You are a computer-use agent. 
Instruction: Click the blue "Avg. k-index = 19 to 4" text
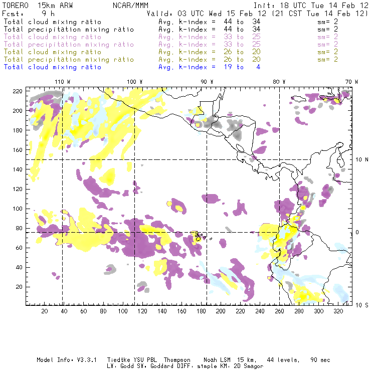(210, 67)
